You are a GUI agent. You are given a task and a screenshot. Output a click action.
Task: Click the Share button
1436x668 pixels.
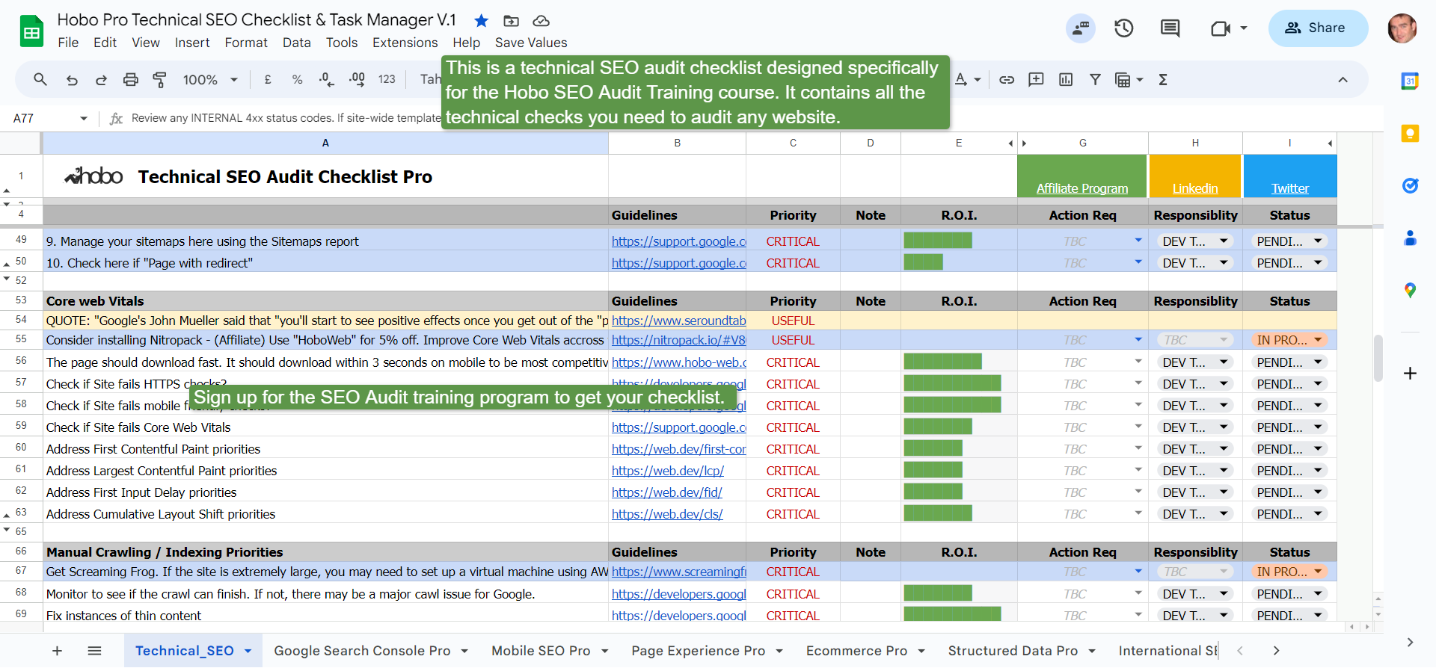point(1318,28)
